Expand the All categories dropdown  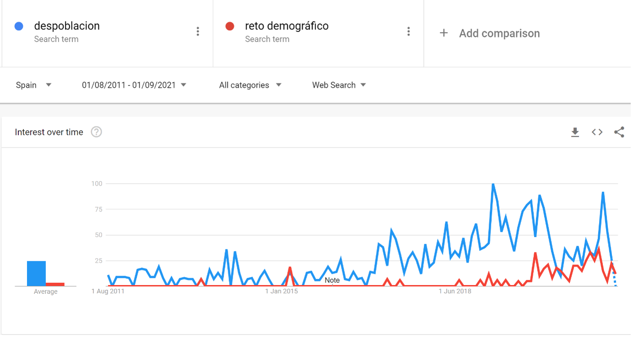(x=250, y=85)
